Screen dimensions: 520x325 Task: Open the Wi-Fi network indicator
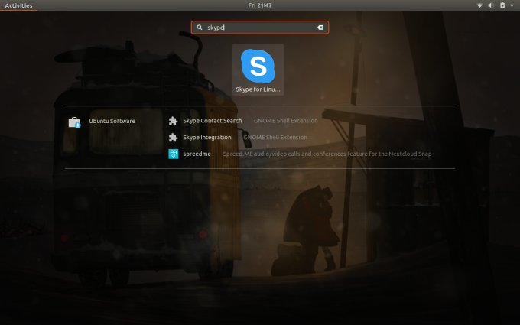[479, 5]
